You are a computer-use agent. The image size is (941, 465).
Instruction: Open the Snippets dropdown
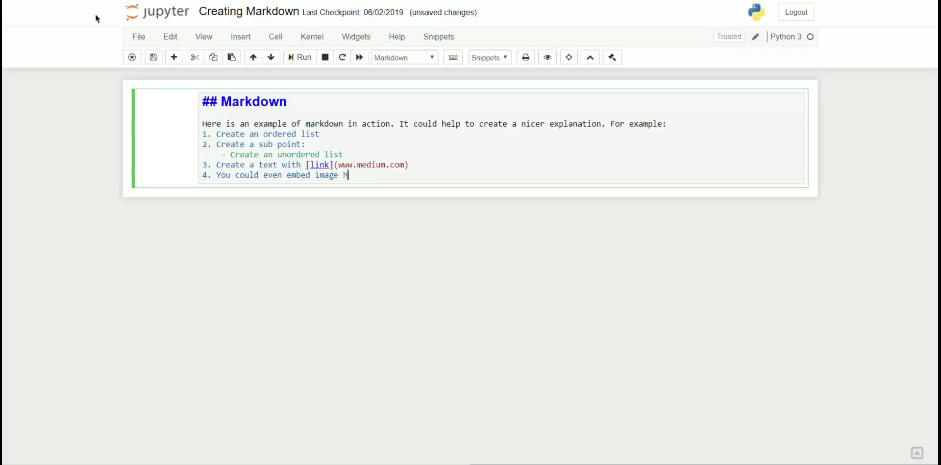(489, 57)
